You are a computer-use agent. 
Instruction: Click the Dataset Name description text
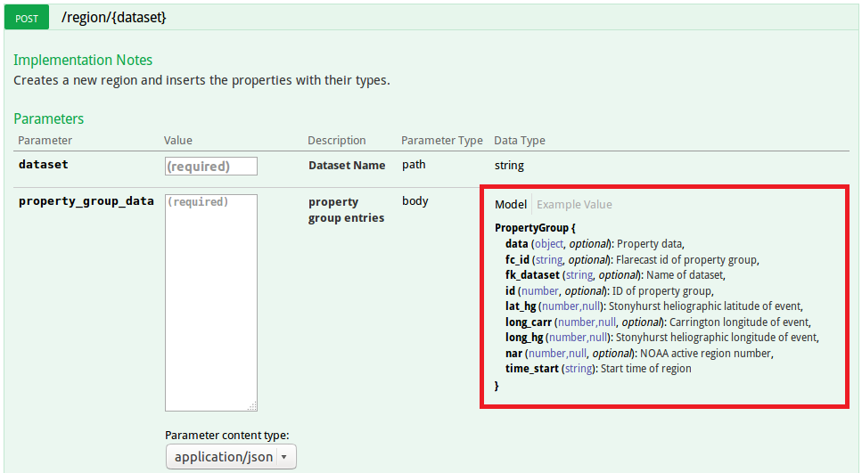[347, 166]
